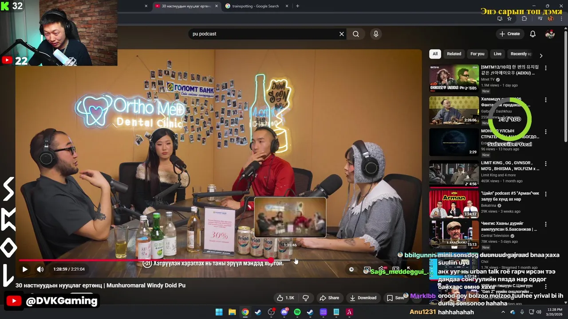Open the Chrome profile avatar
This screenshot has width=568, height=319.
(551, 19)
